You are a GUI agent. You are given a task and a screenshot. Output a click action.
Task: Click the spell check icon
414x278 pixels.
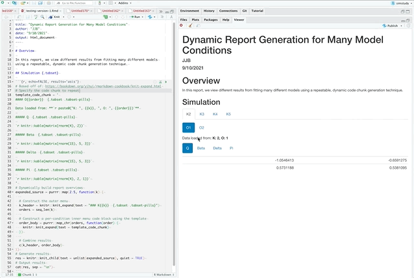[36, 17]
